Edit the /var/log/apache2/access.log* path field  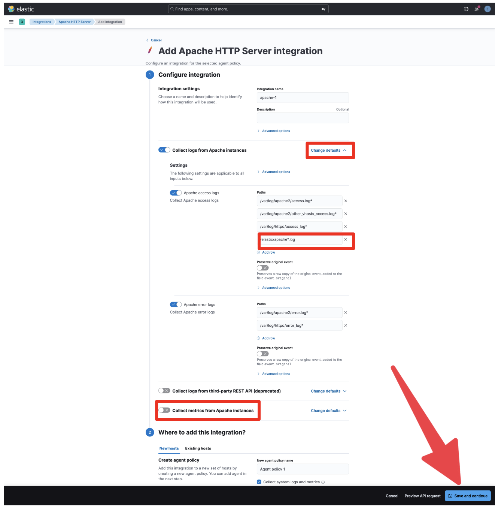coord(300,201)
